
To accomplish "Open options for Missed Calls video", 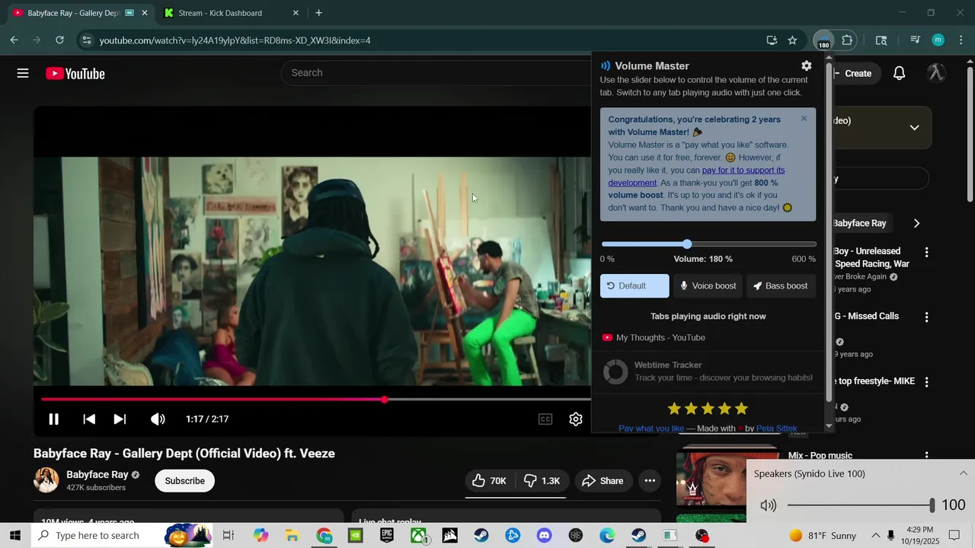I will tap(927, 317).
